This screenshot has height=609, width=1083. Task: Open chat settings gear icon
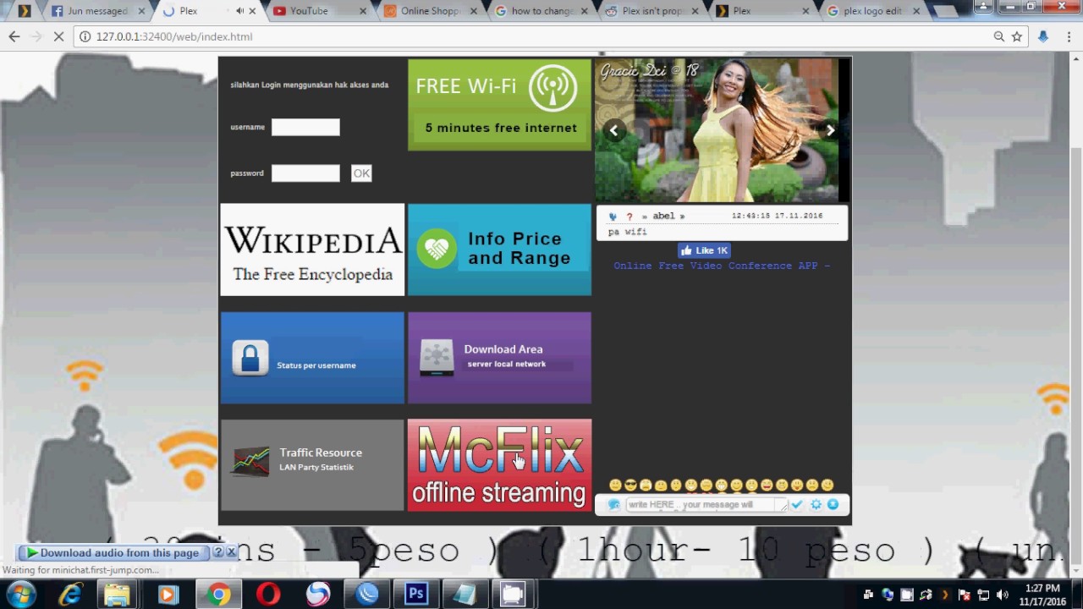tap(816, 505)
